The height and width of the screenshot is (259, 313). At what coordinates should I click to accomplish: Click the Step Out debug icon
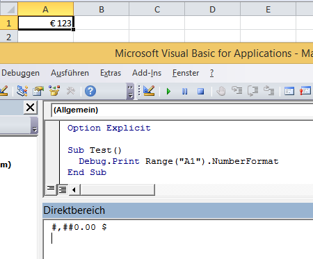pos(269,90)
